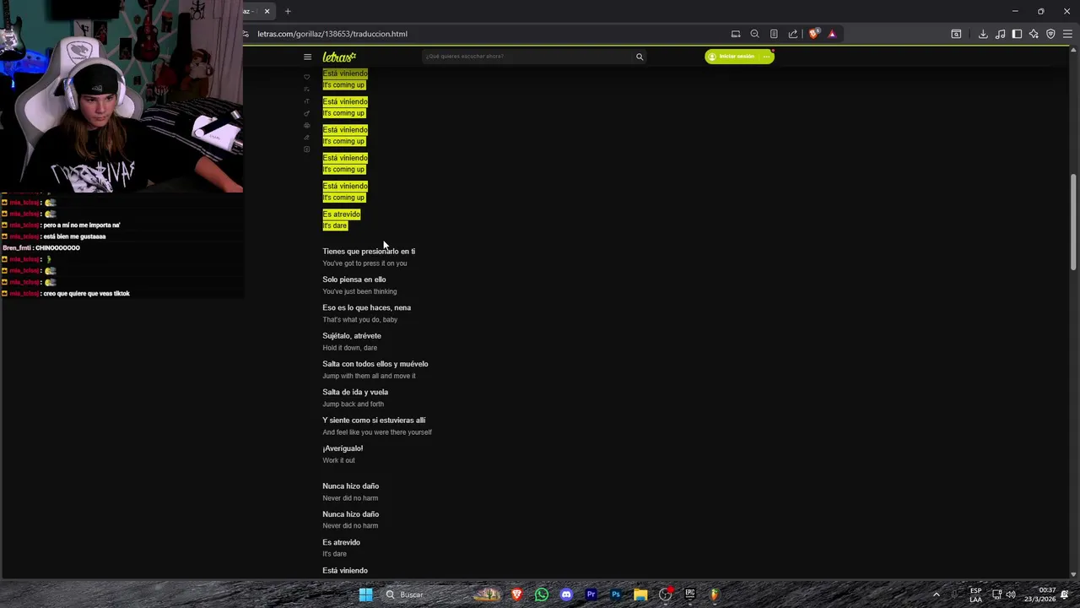Click the Iniciar sesión button
Screen dimensions: 1080x608
point(732,57)
